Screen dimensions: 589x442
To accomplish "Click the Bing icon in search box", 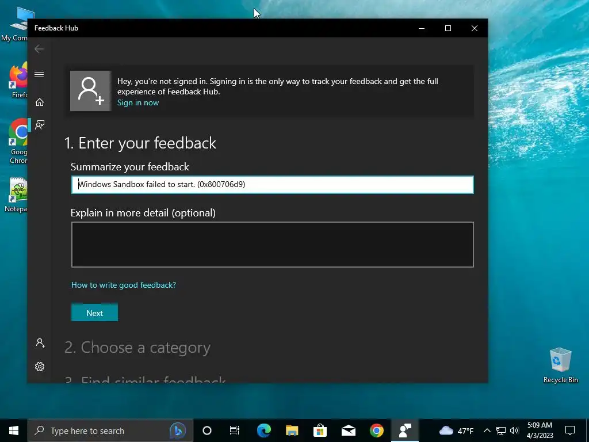I will (178, 430).
